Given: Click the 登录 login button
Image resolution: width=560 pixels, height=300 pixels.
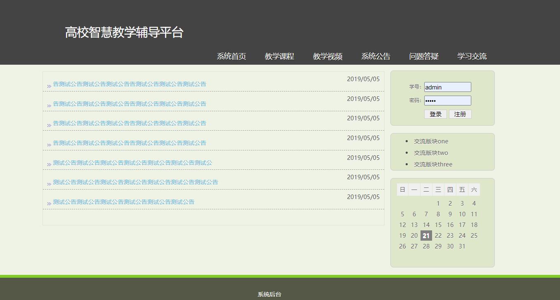Looking at the screenshot, I should click(435, 114).
